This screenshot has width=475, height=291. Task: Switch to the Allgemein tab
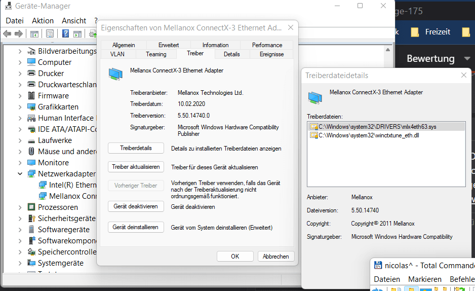tap(123, 45)
